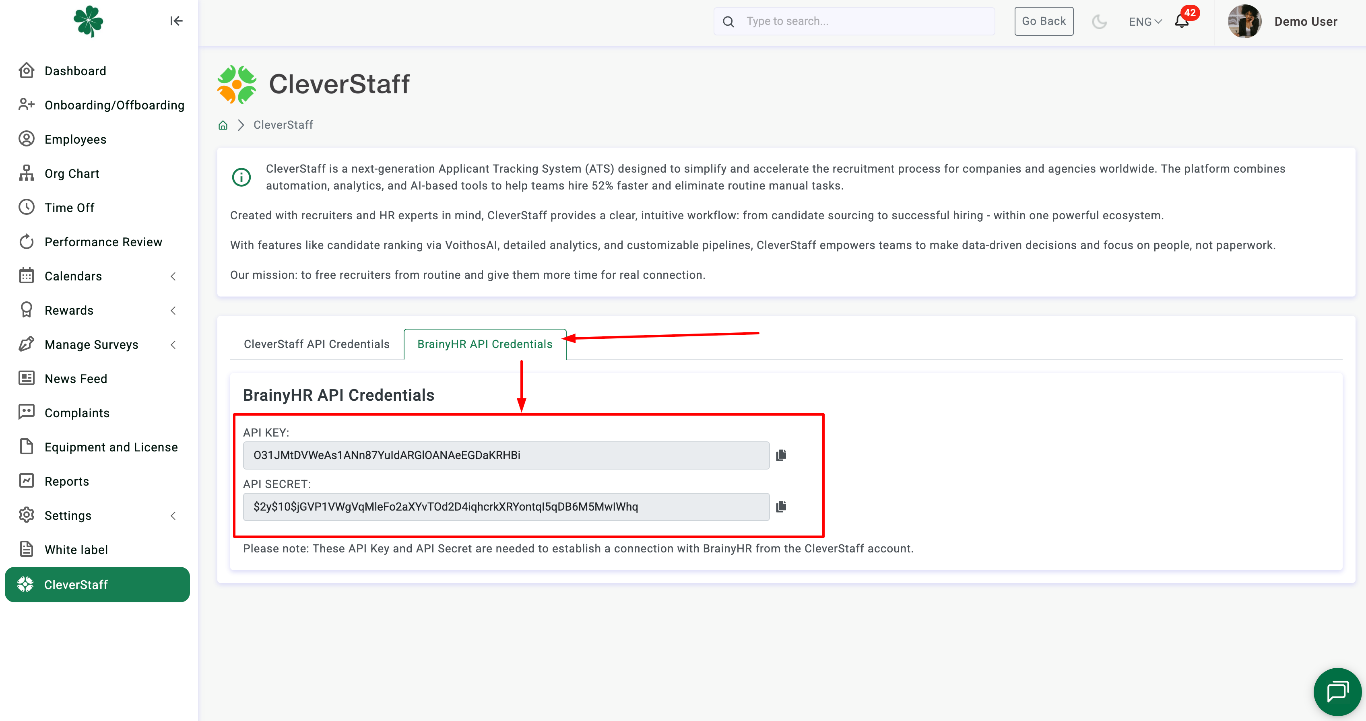
Task: Open the ENG language dropdown
Action: tap(1144, 22)
